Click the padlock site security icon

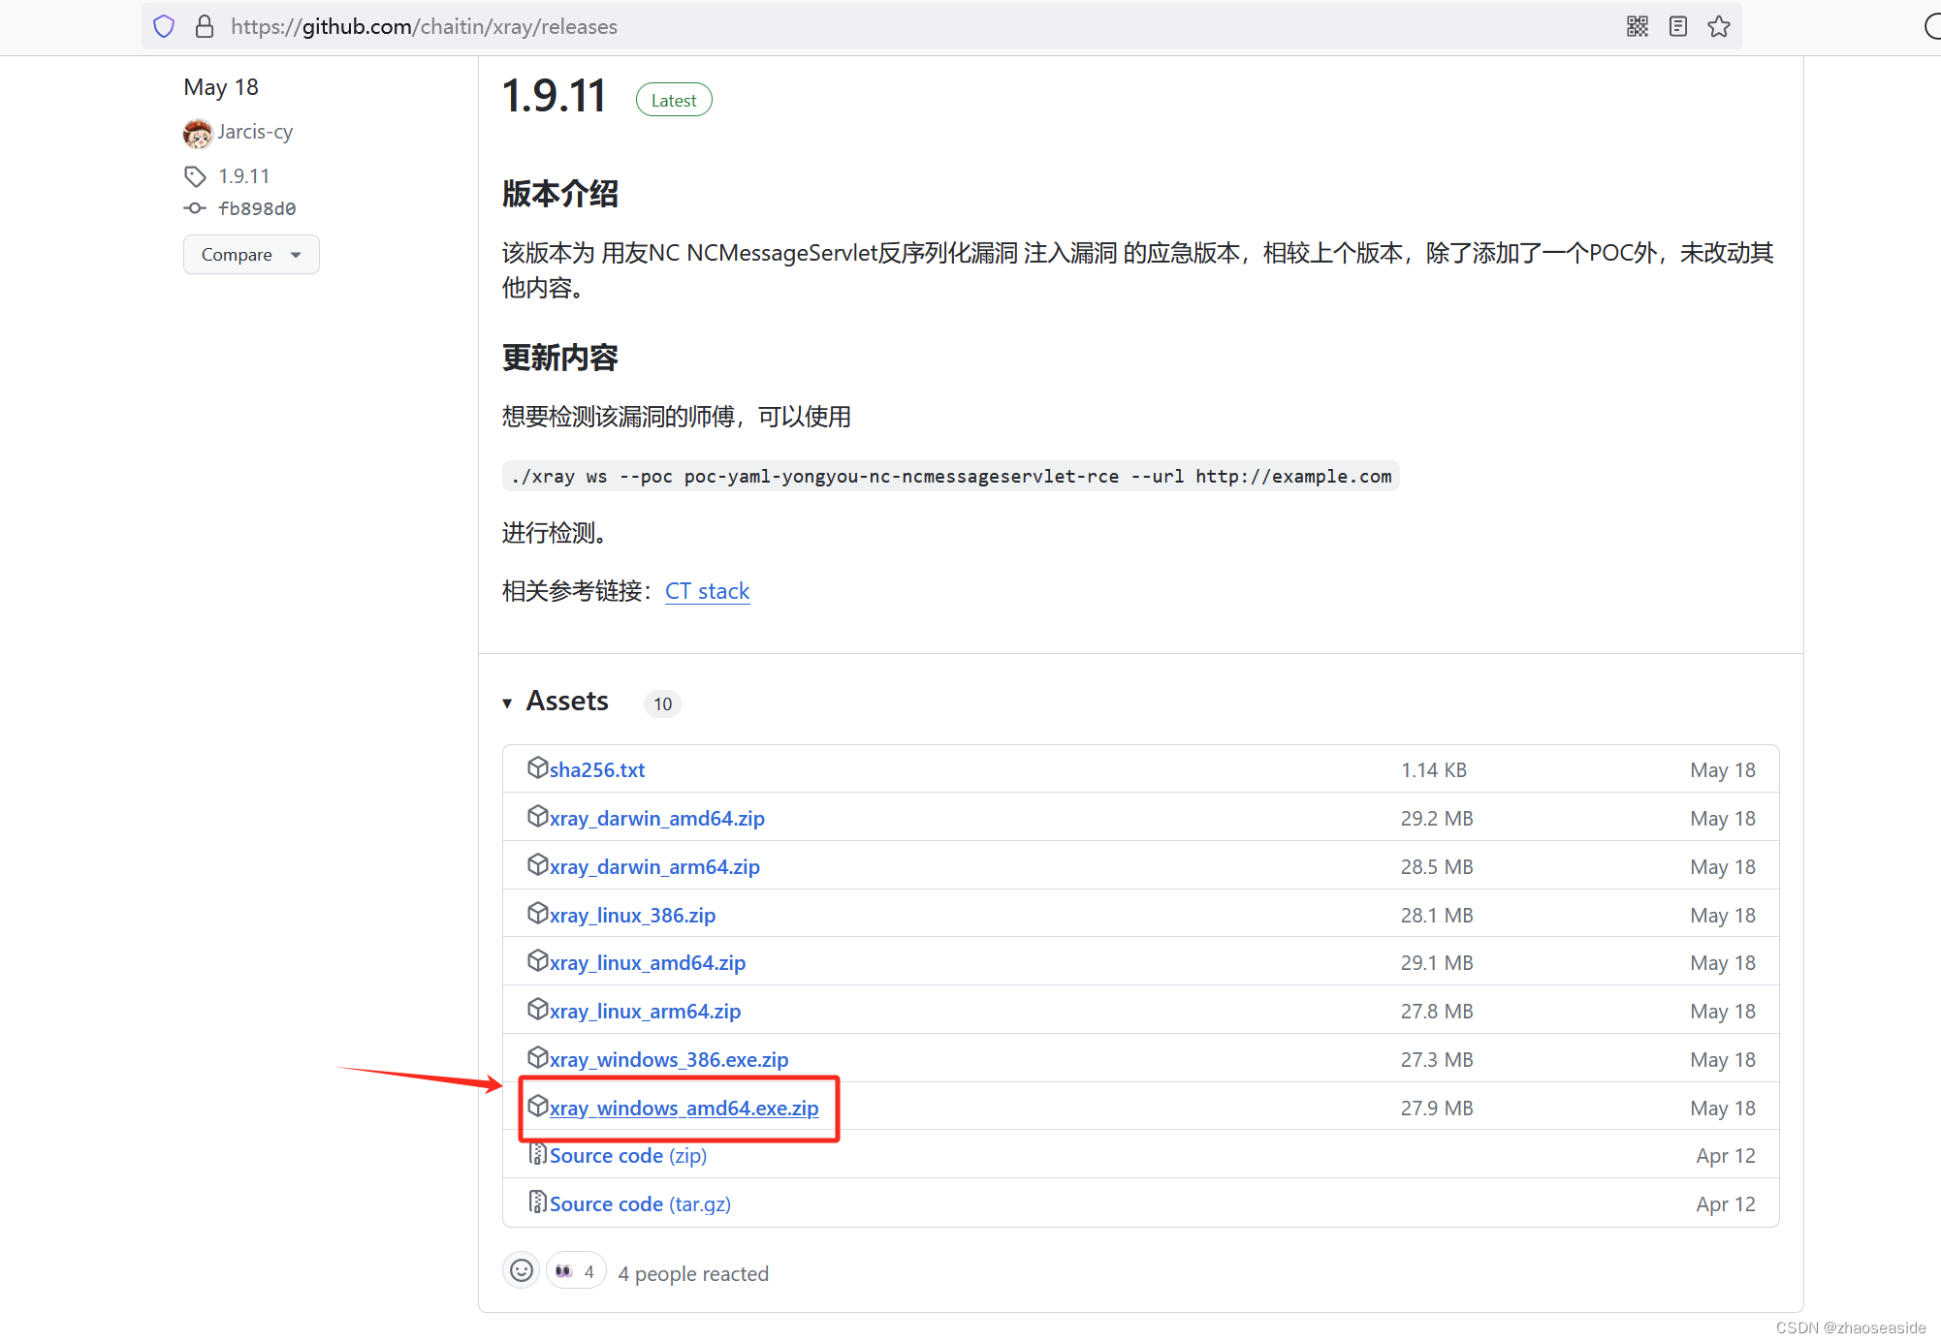[204, 26]
